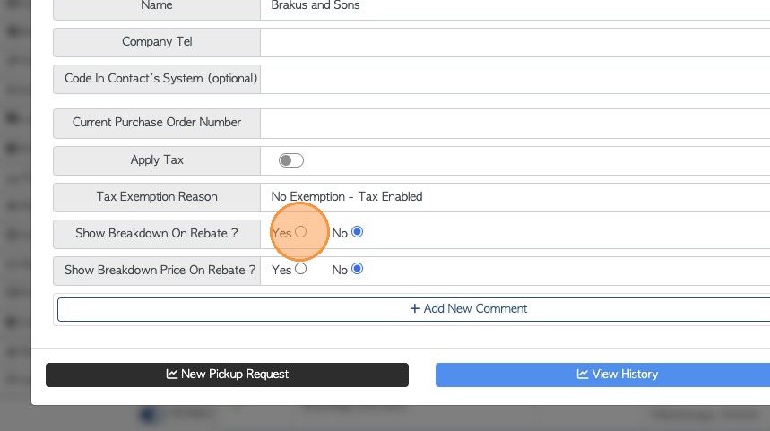Click the chart icon on New Pickup Request
The width and height of the screenshot is (770, 431).
[172, 374]
